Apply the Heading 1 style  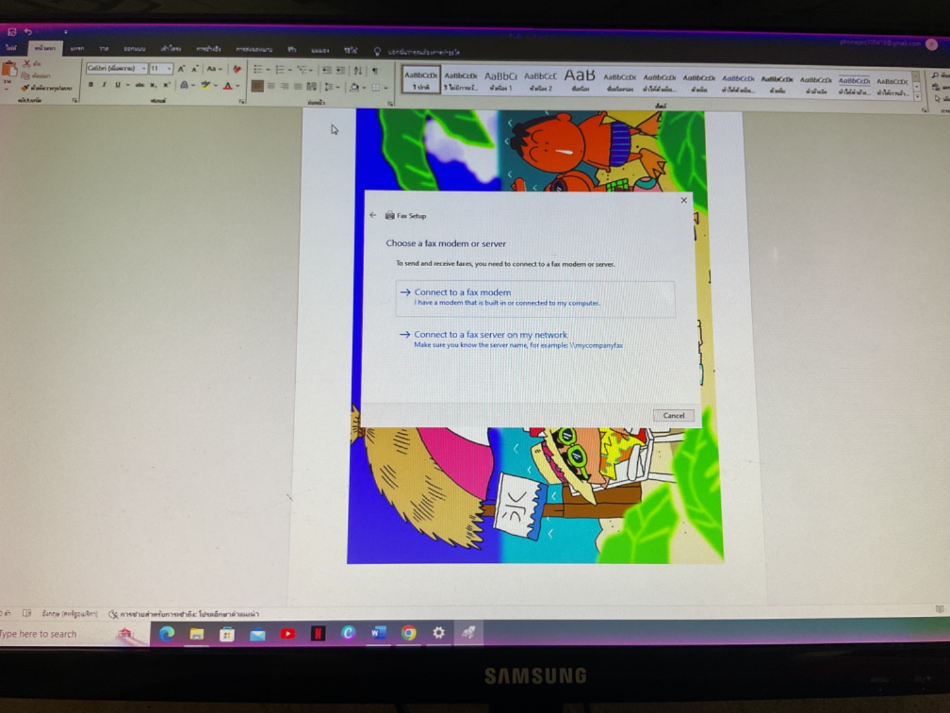(x=500, y=81)
